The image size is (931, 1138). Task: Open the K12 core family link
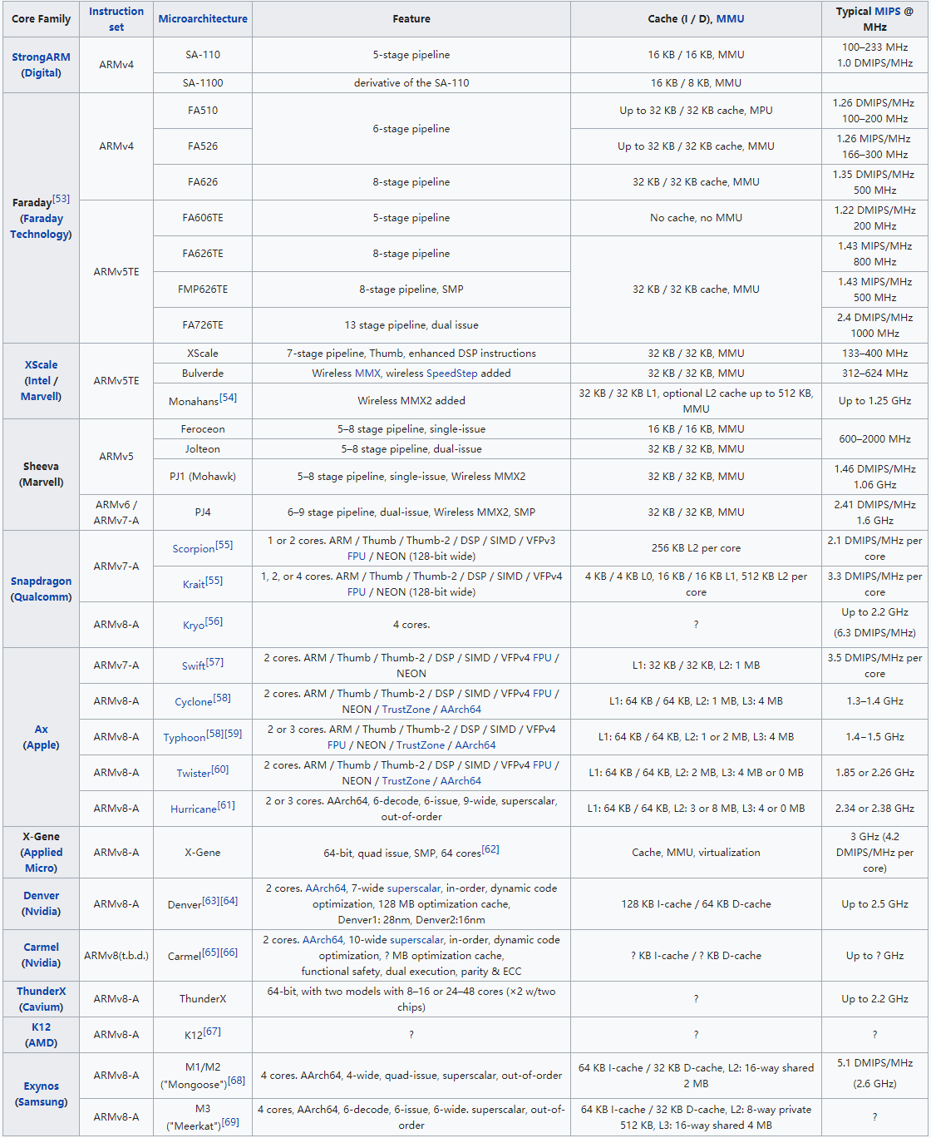pyautogui.click(x=42, y=1027)
